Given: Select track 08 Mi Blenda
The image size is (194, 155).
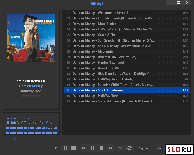Looking at the screenshot, I should (127, 51).
